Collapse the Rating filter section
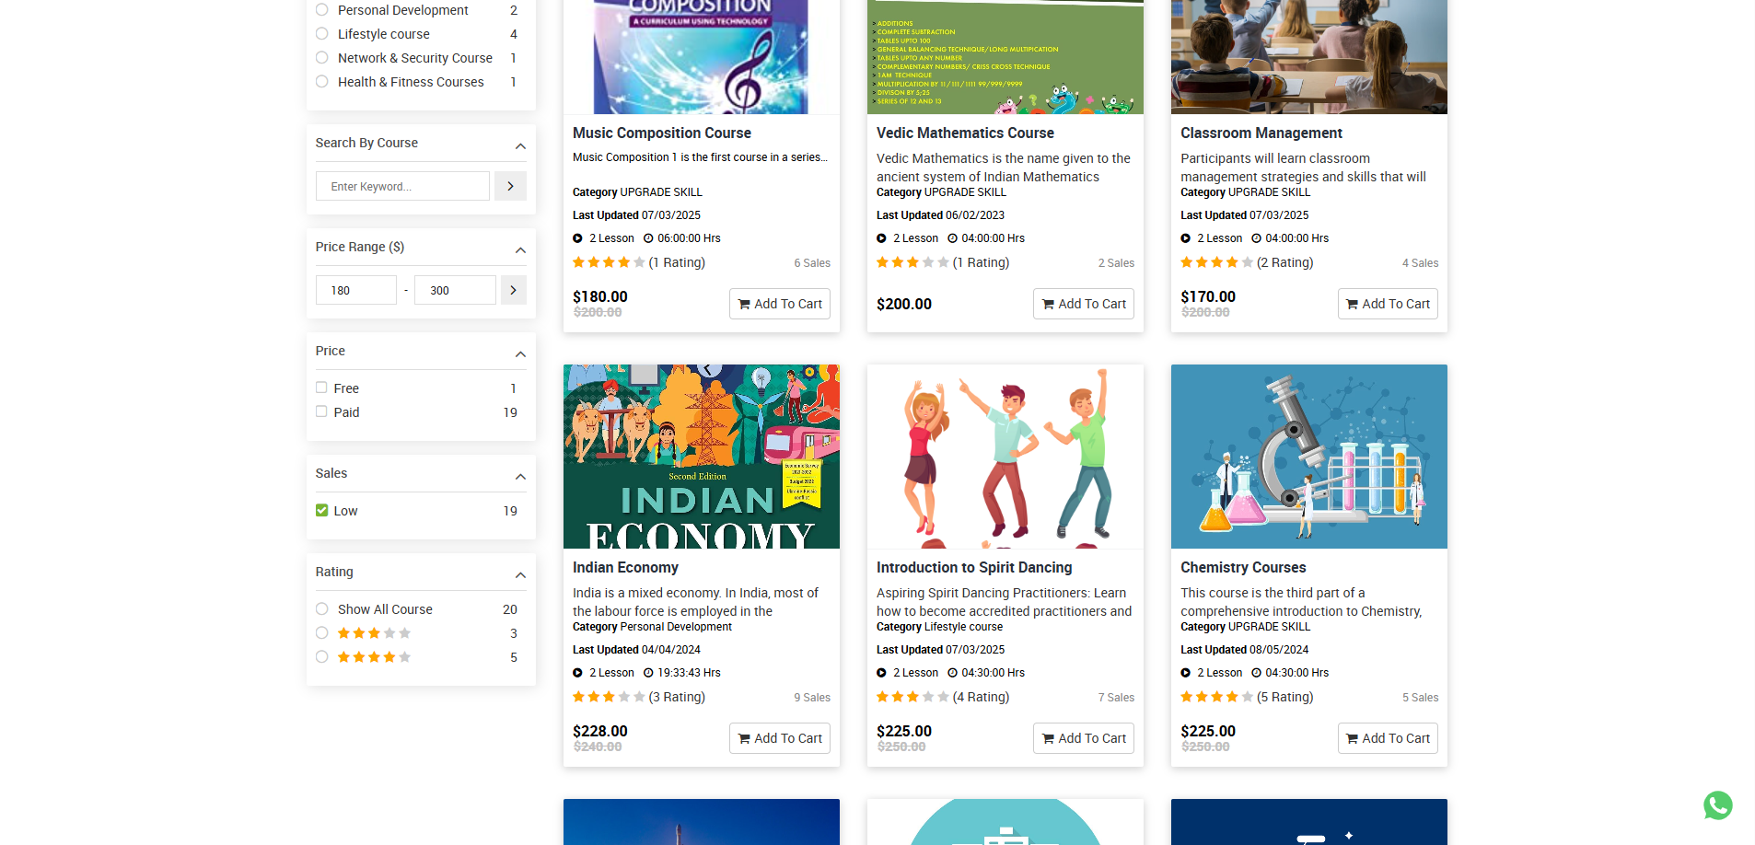 [520, 575]
